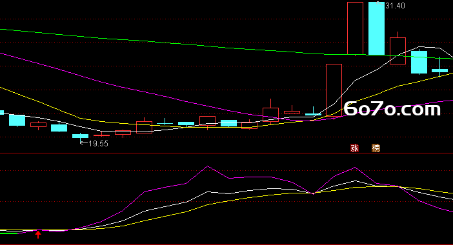The height and width of the screenshot is (245, 453).
Task: Select the first tall red breakout candle
Action: 334,90
